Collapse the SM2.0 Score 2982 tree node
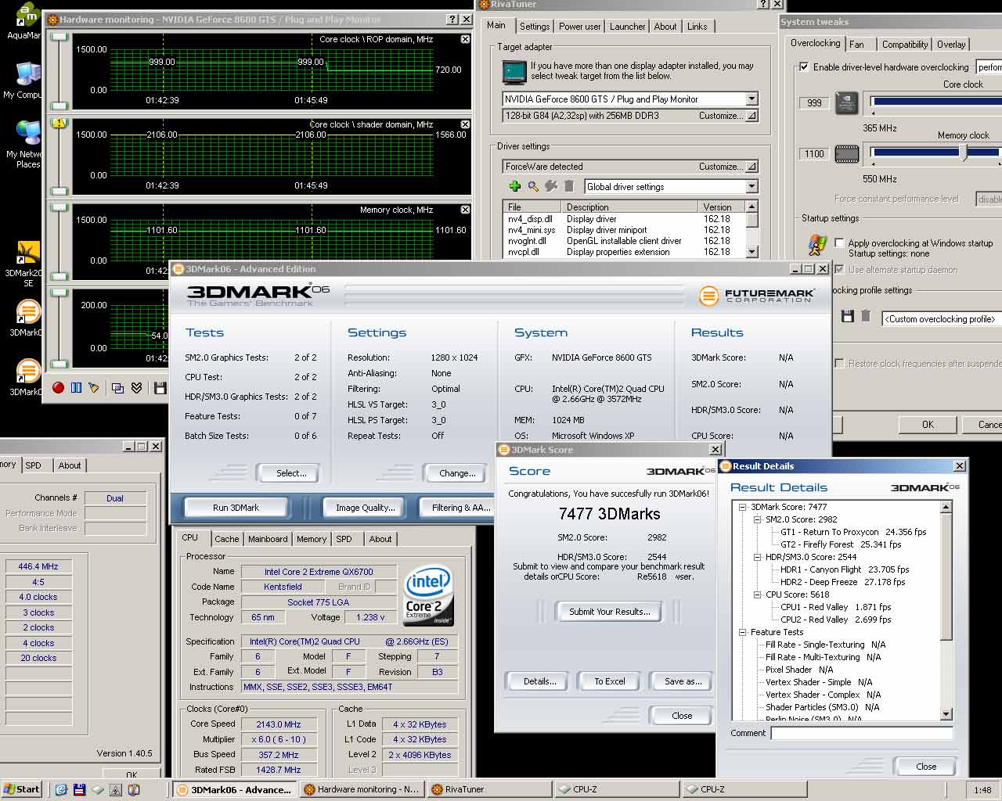The image size is (1002, 801). coord(757,519)
